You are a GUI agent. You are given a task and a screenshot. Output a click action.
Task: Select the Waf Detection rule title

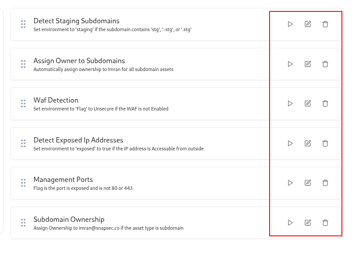56,100
